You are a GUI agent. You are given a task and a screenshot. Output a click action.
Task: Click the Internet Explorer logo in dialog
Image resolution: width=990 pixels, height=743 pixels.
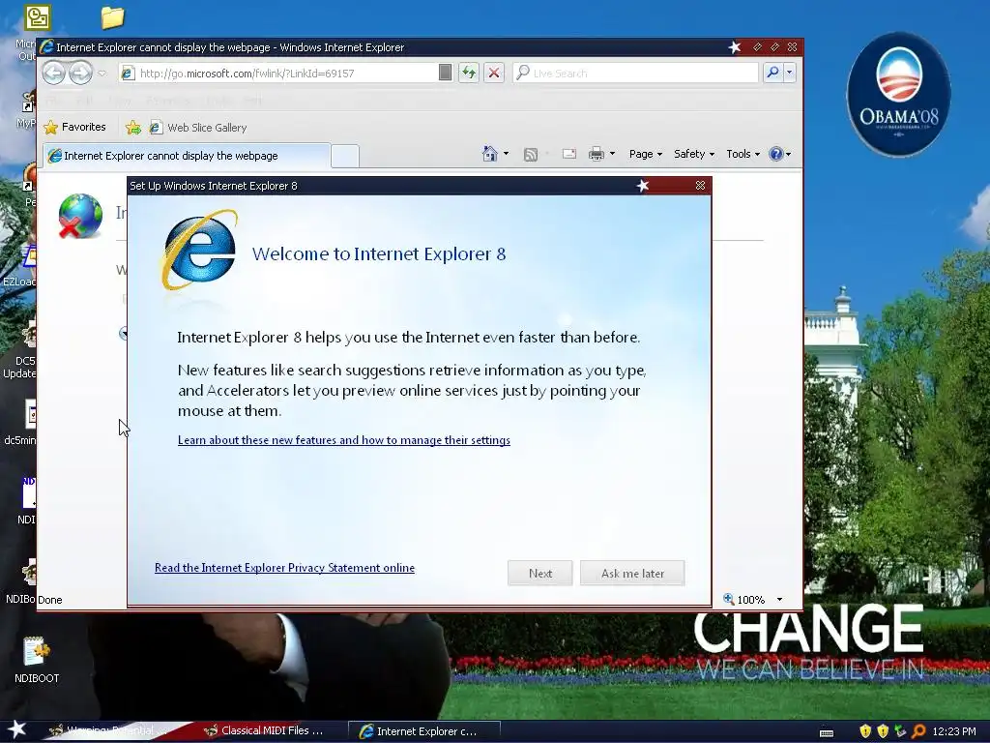[199, 251]
